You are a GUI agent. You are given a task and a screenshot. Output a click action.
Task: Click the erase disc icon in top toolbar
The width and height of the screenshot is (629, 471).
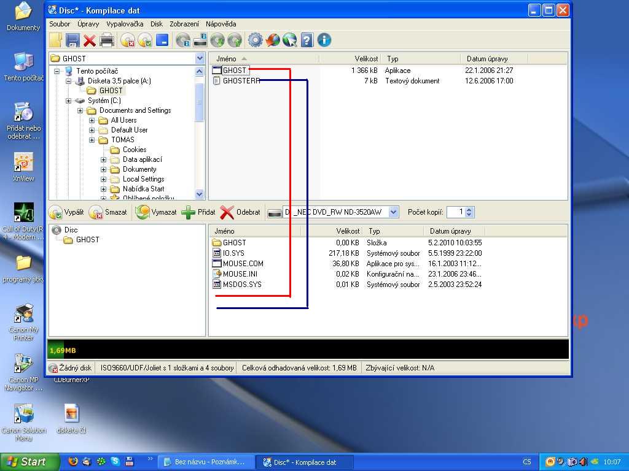[128, 40]
